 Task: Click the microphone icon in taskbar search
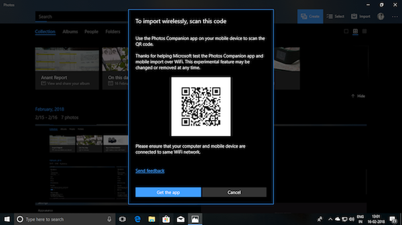click(109, 219)
